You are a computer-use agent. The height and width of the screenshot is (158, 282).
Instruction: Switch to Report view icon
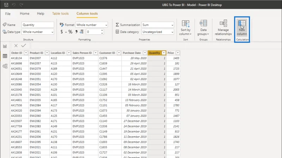tap(5, 46)
